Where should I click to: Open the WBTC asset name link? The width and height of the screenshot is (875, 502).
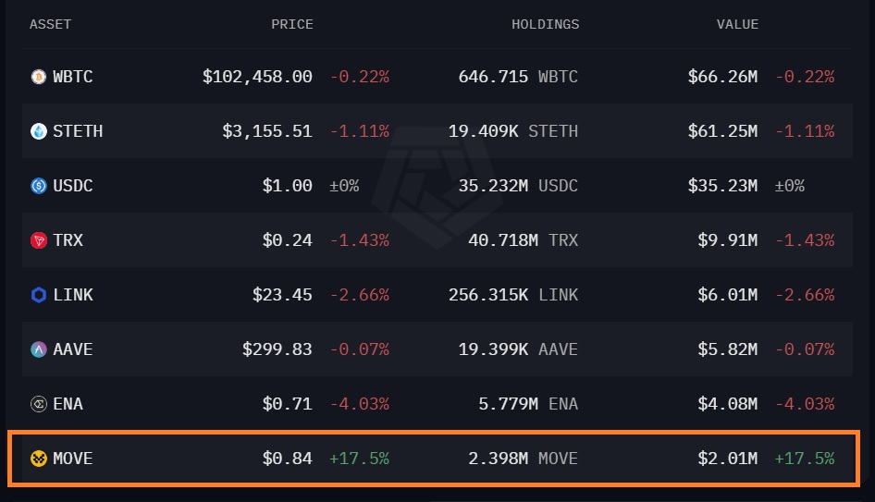point(73,77)
